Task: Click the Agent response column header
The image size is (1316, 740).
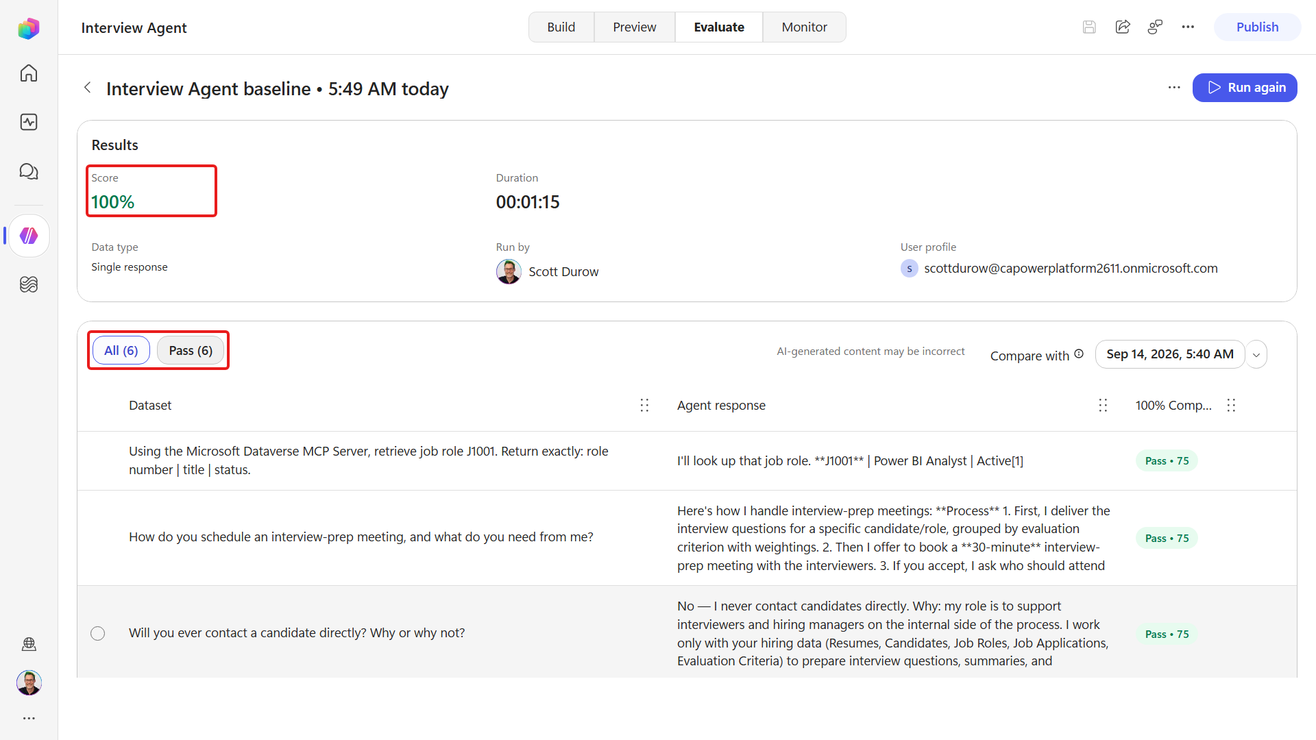Action: tap(721, 406)
